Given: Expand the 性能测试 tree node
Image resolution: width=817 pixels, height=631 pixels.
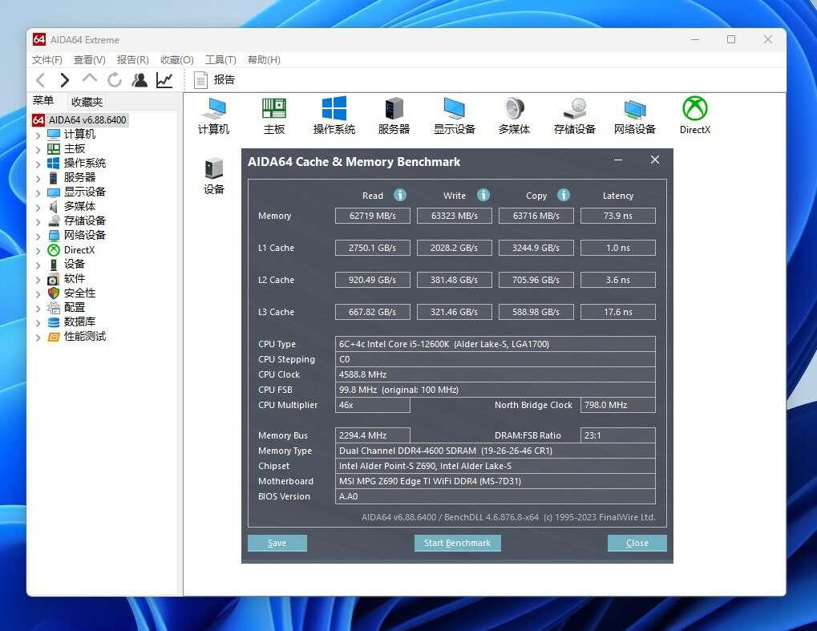Looking at the screenshot, I should (38, 337).
